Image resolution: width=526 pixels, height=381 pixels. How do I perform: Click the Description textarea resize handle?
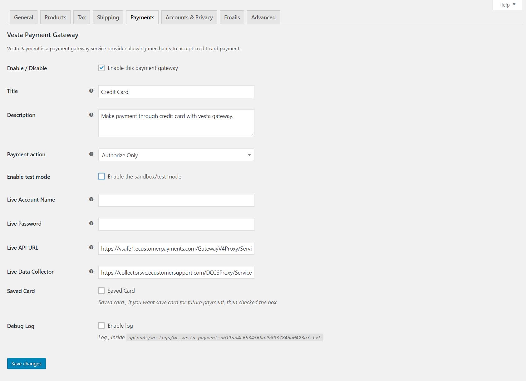[x=252, y=135]
